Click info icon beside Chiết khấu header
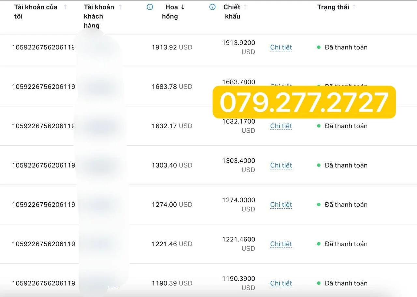This screenshot has width=417, height=297. point(212,7)
